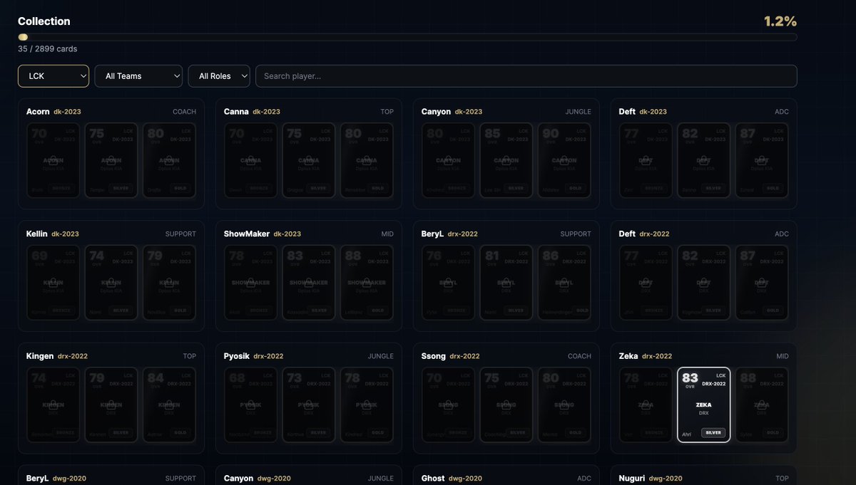Screen dimensions: 856x485
Task: Click lock icon on Deft dk-2023 82 silver card
Action: pos(704,162)
